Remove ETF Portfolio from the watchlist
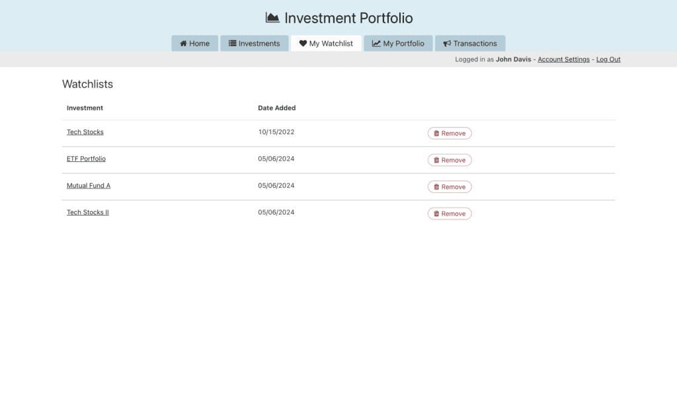The image size is (677, 398). (450, 160)
